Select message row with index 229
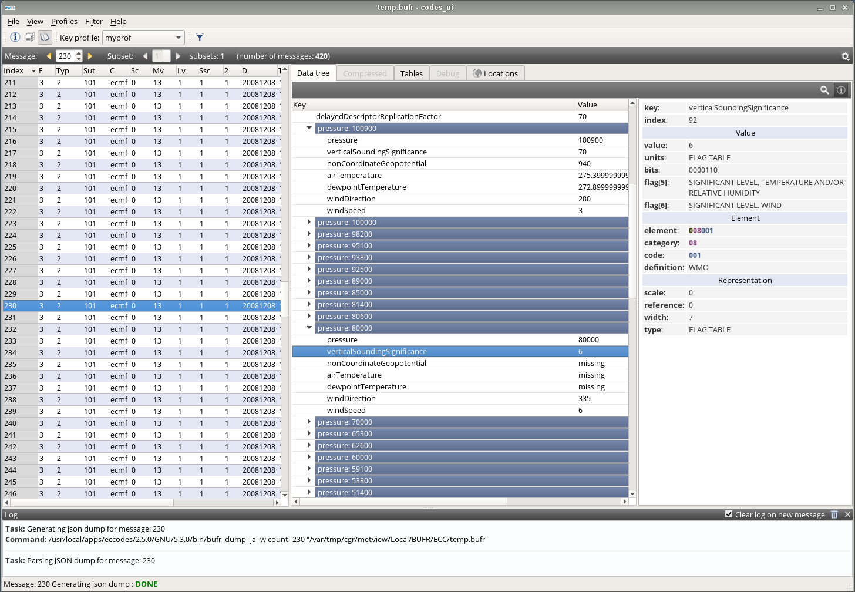This screenshot has height=592, width=855. click(x=141, y=294)
